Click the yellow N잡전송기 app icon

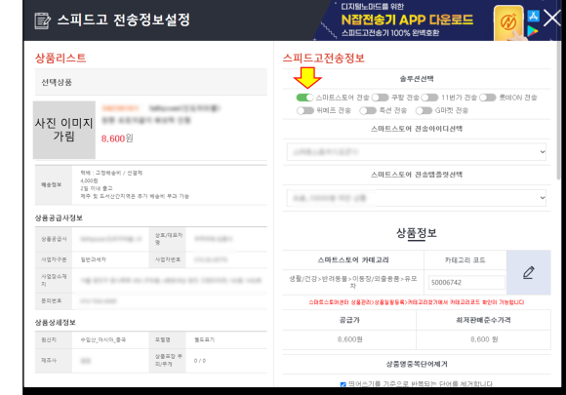509,22
